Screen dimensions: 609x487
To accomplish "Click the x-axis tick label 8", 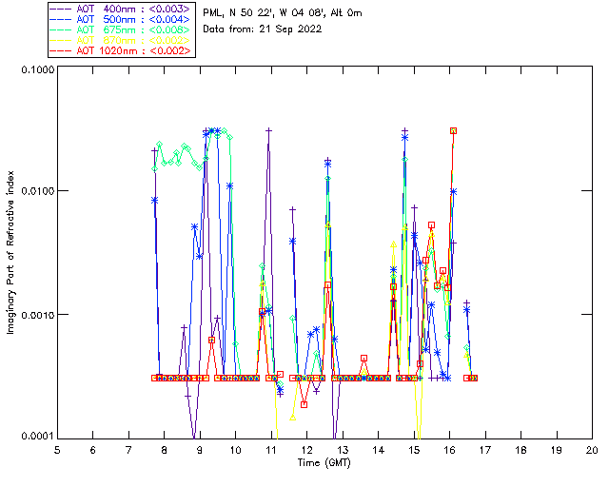I will click(164, 450).
